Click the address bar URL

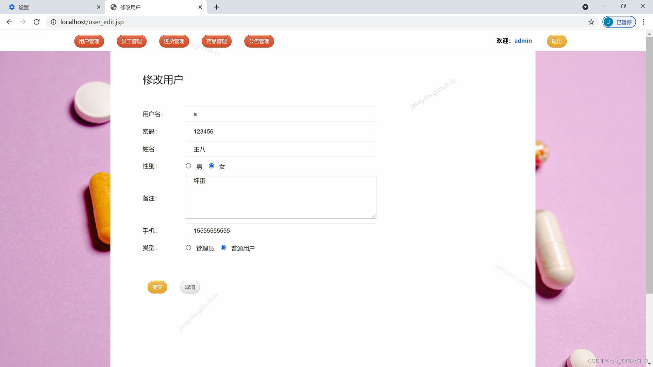pos(92,22)
